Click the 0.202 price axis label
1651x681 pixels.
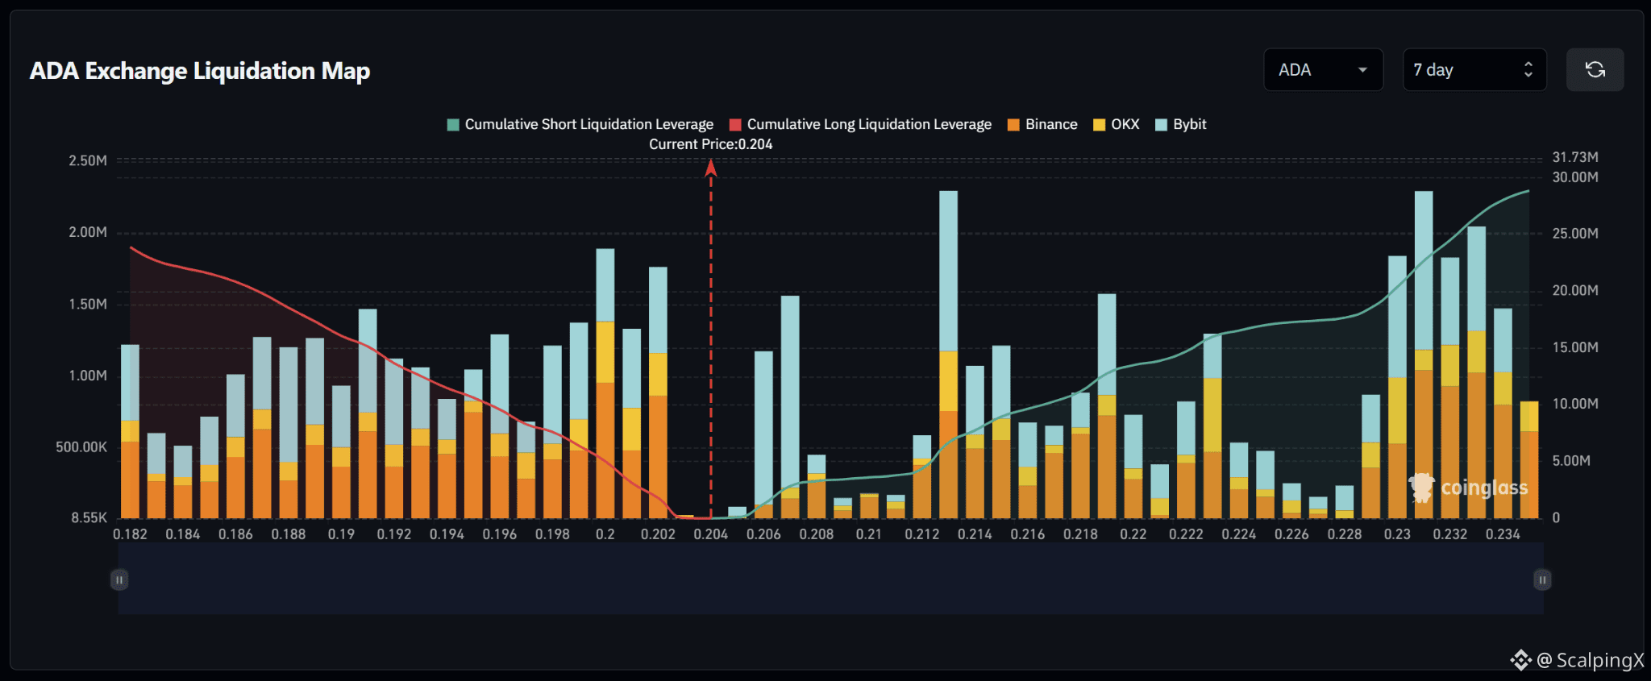point(658,534)
